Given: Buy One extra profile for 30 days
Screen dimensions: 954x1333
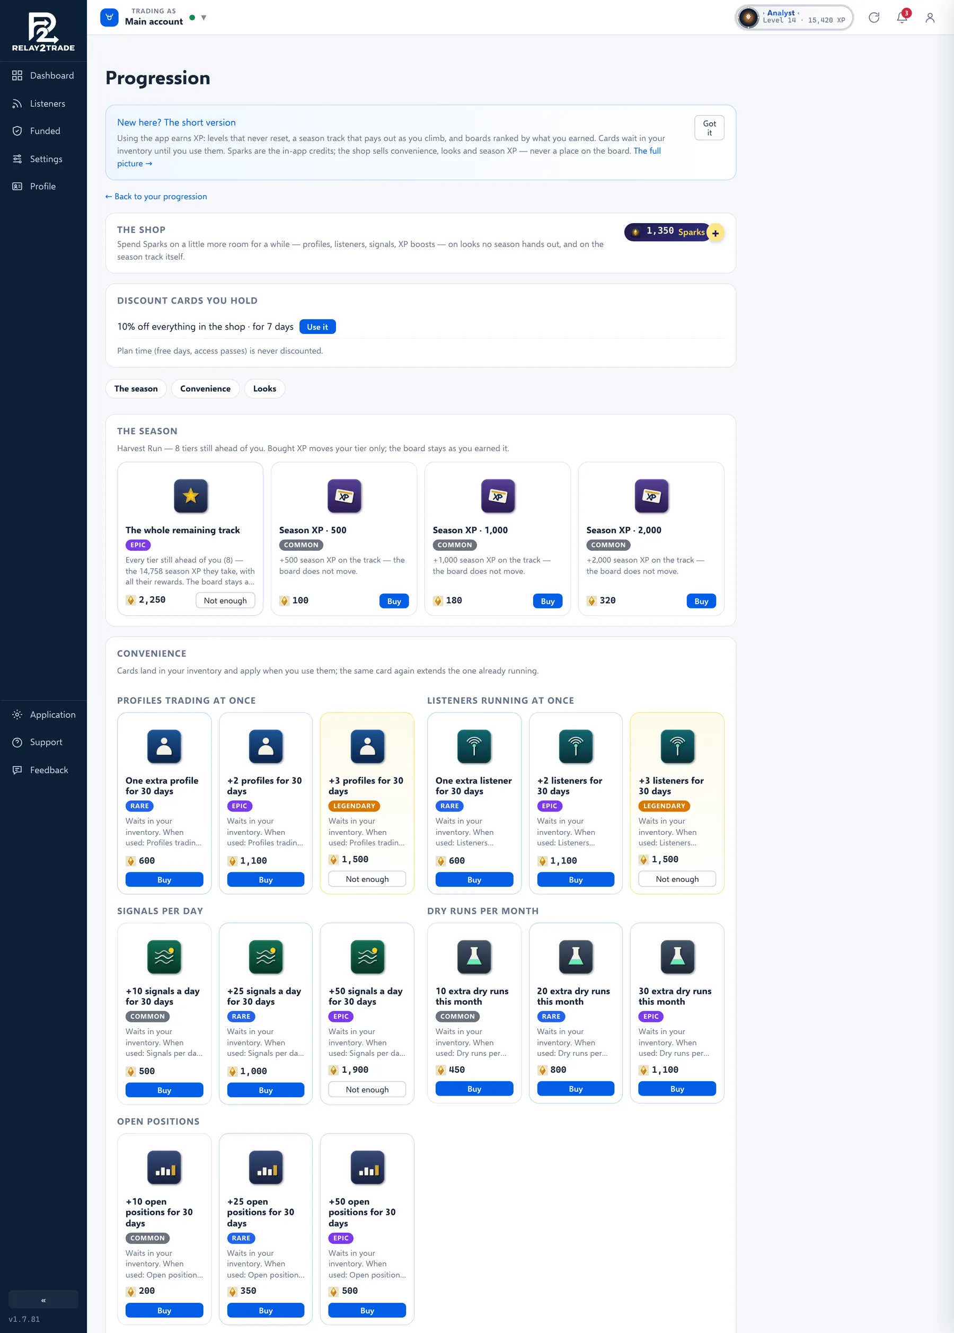Looking at the screenshot, I should click(164, 879).
